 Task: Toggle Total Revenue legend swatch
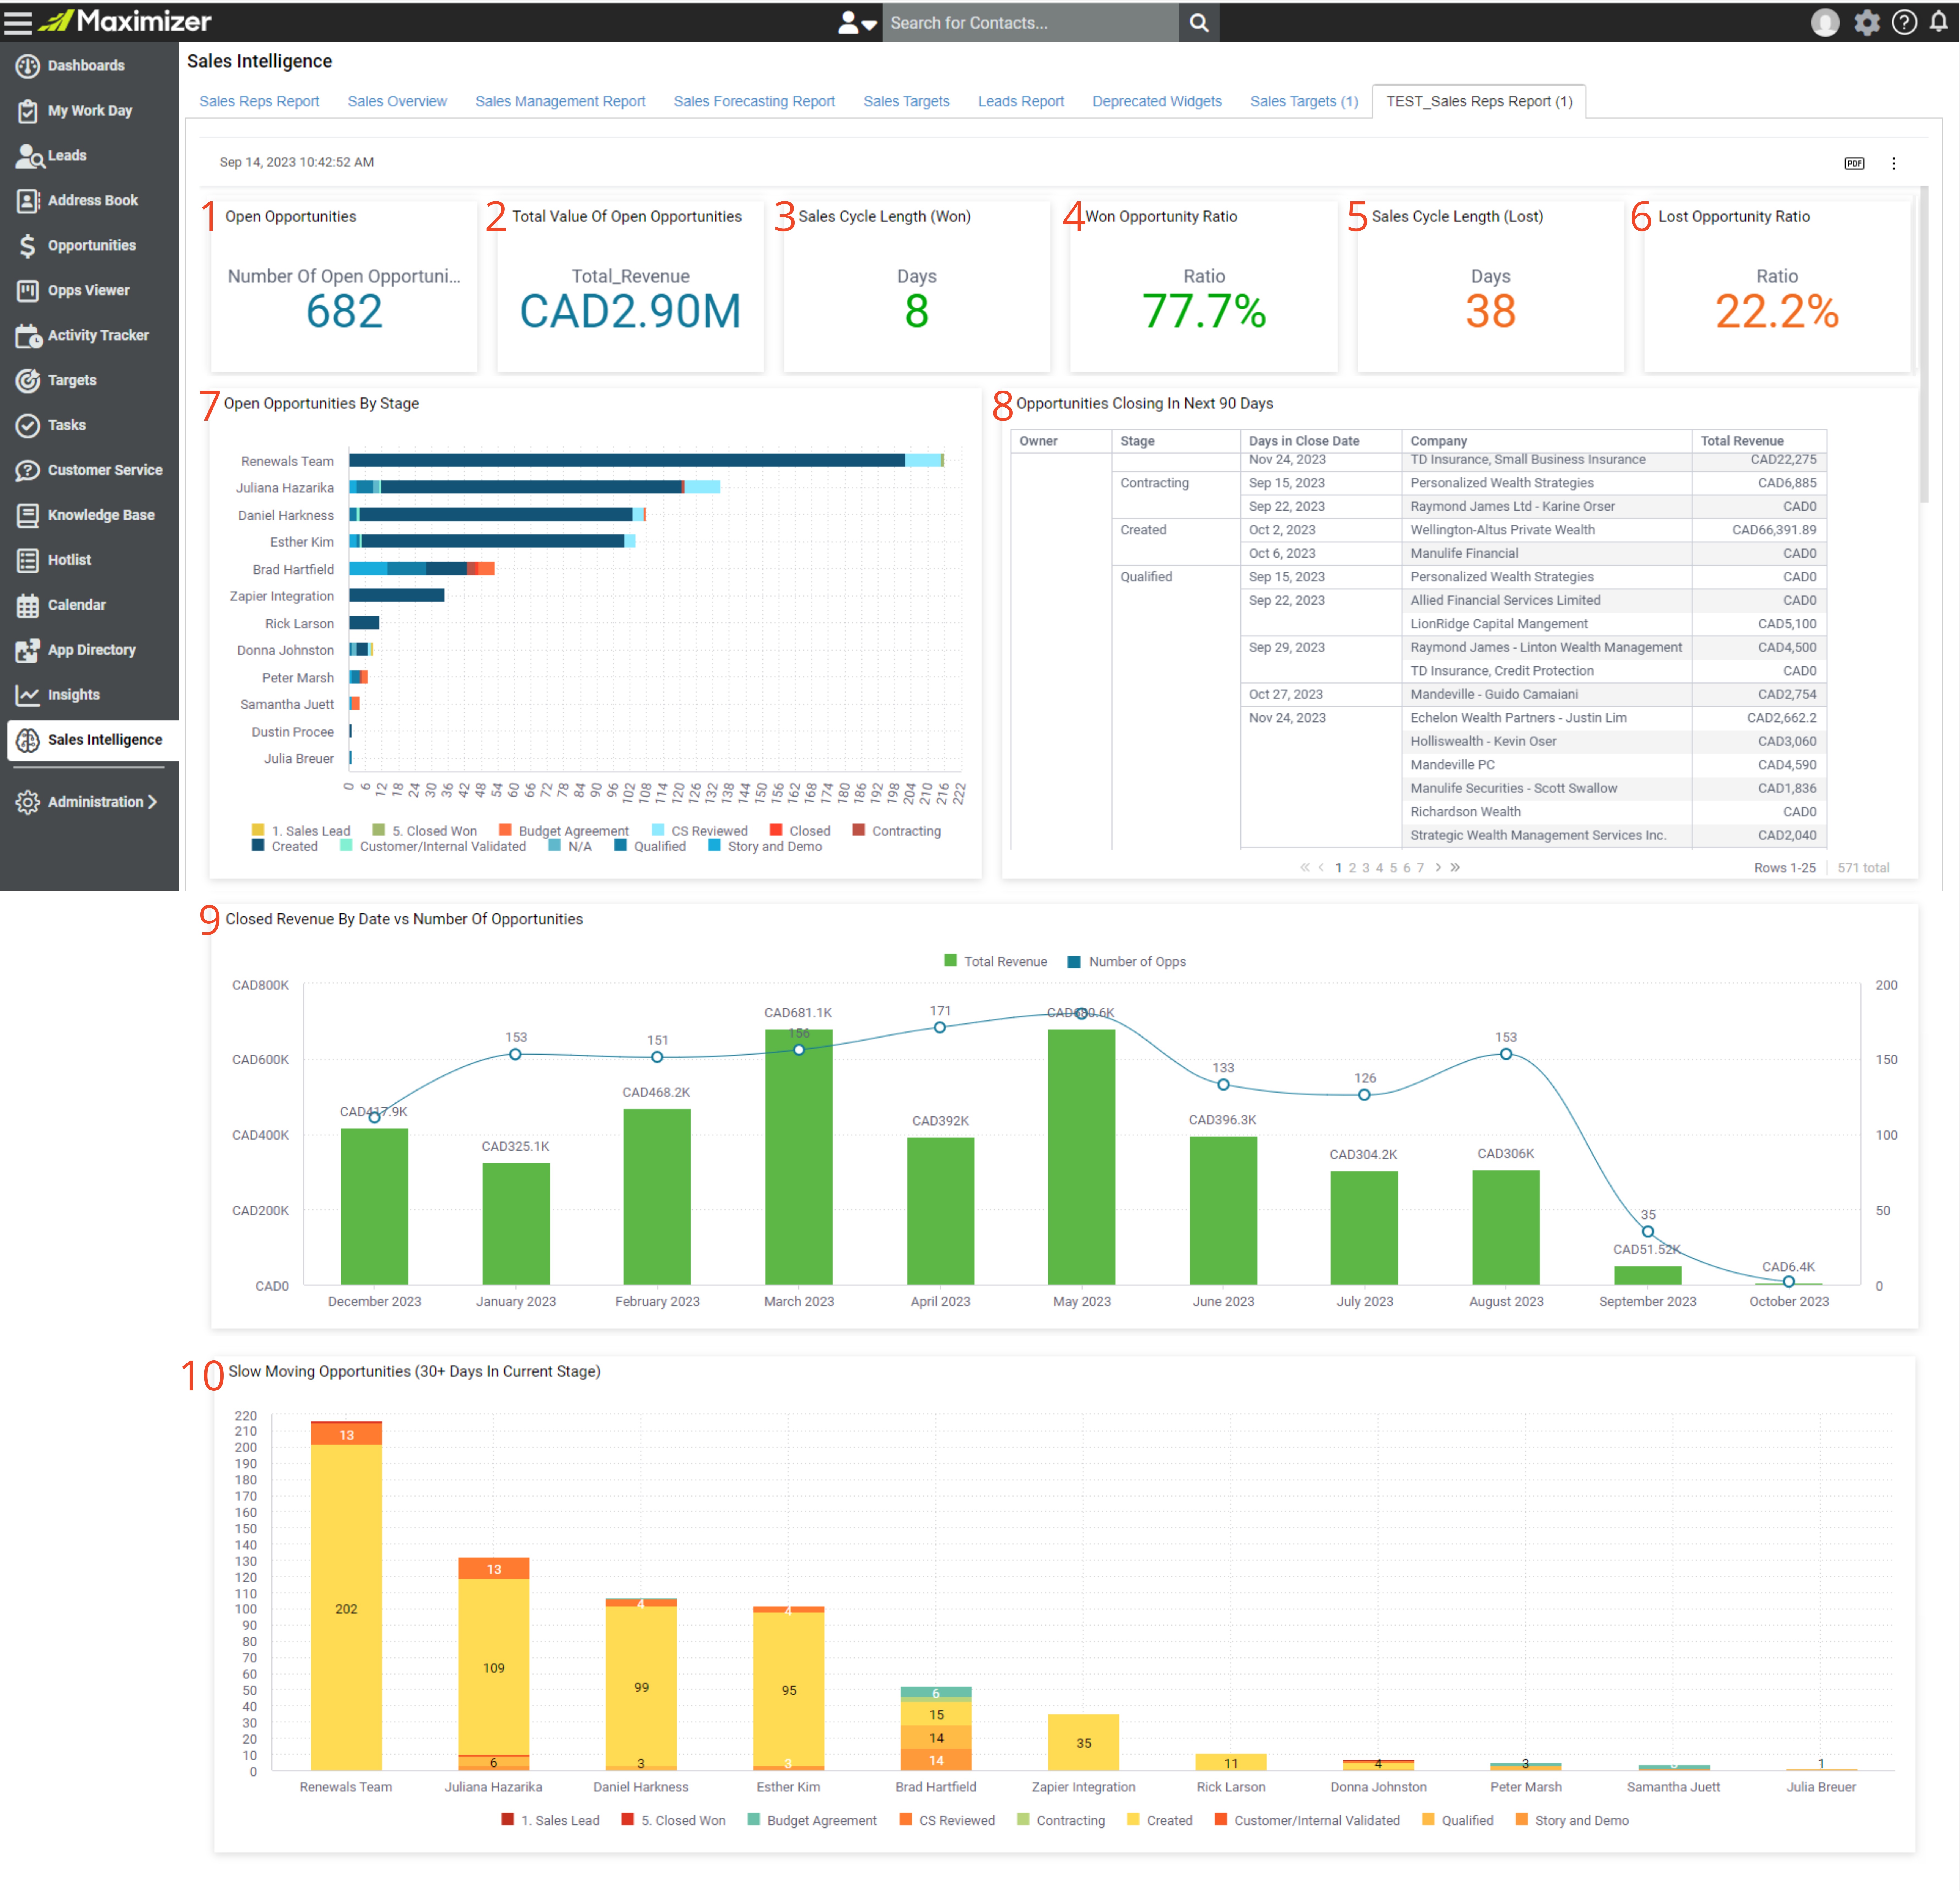950,961
